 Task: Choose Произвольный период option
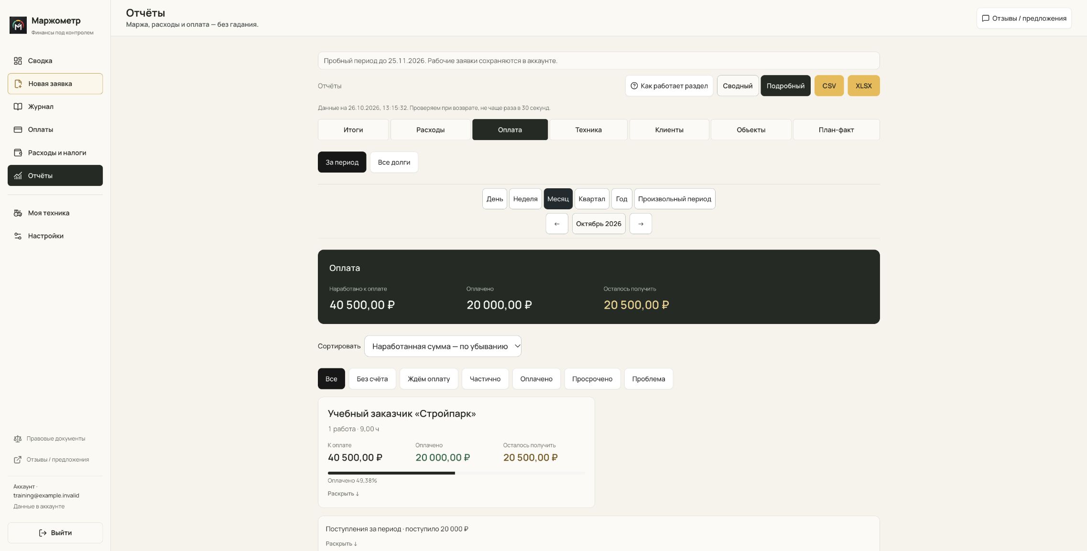pos(674,199)
